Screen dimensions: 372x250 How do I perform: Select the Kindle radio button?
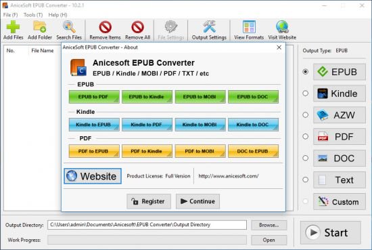click(x=305, y=93)
